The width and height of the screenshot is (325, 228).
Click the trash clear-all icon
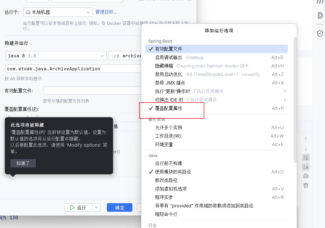point(306,185)
